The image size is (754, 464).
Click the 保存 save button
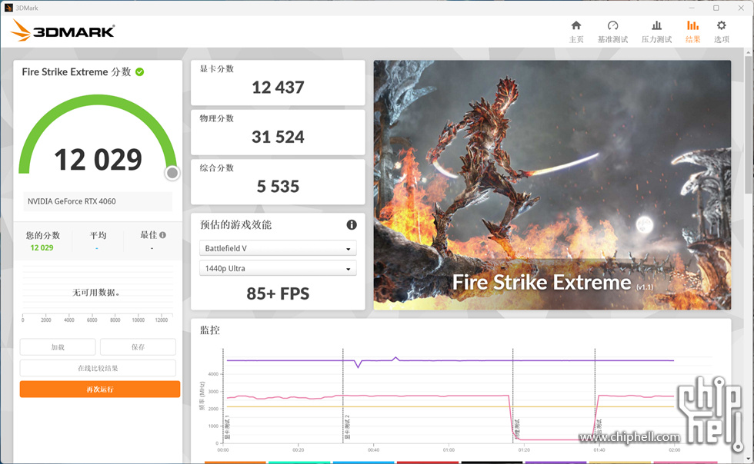coord(138,346)
